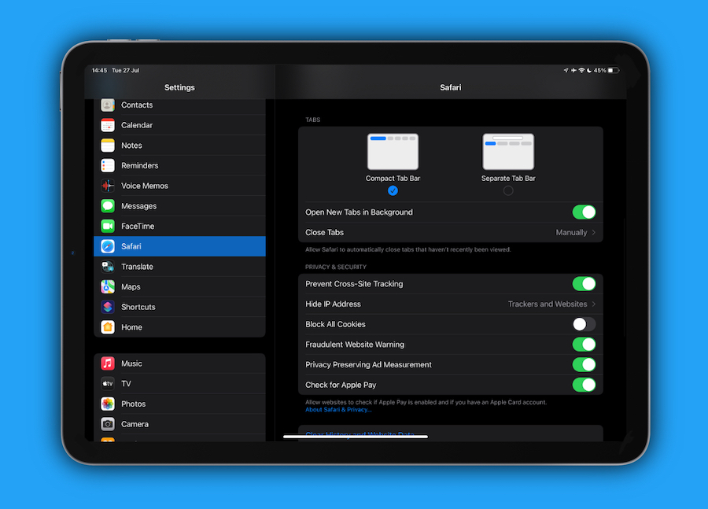Open the red Music note icon
The height and width of the screenshot is (509, 708).
[108, 363]
